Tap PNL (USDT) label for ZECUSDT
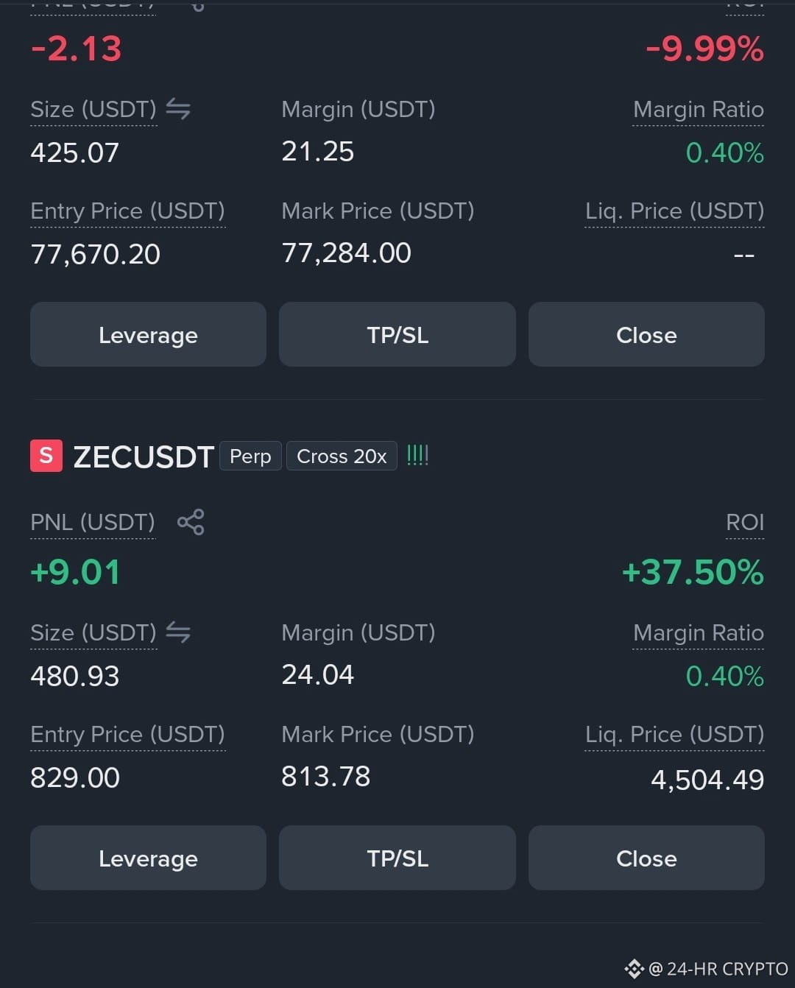The height and width of the screenshot is (988, 795). (93, 522)
